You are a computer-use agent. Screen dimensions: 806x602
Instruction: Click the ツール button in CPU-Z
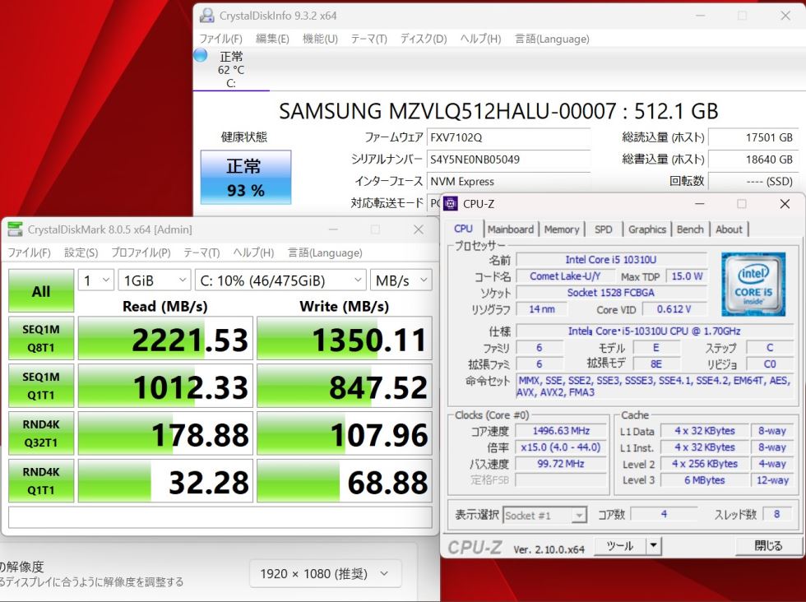[620, 546]
